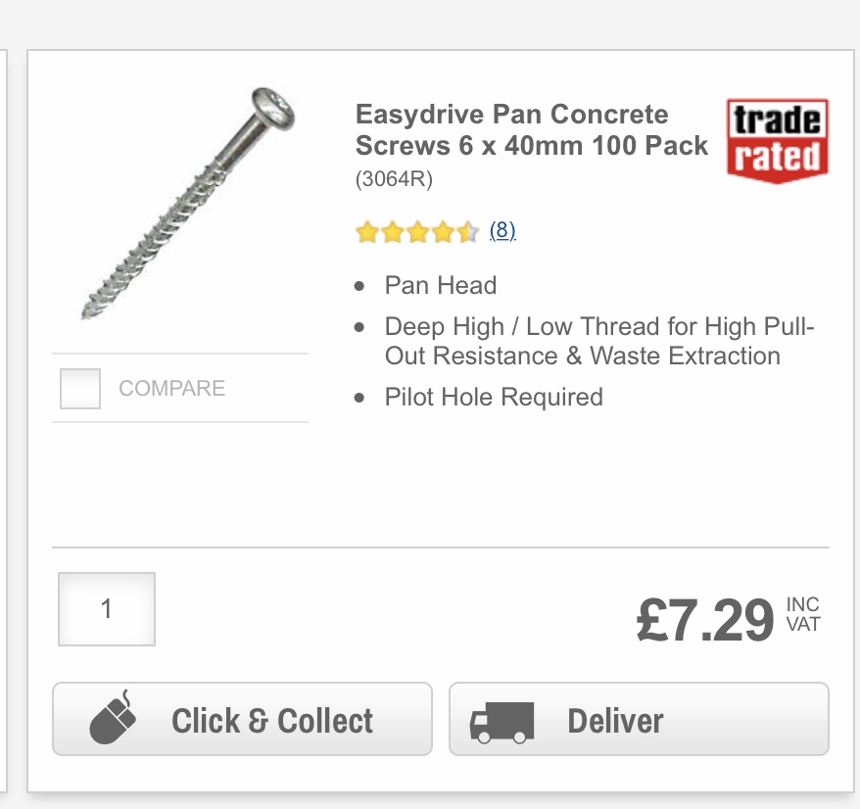Click the INC VAT label
The image size is (860, 809).
[x=803, y=614]
